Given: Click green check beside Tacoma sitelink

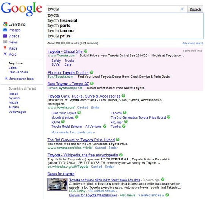Looking at the screenshot, I should coord(125,112).
